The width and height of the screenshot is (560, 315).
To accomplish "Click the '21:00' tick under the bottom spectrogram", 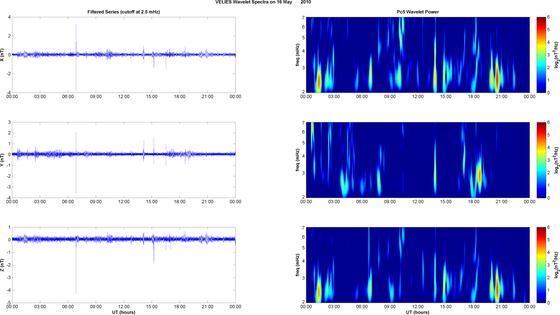I will point(502,307).
